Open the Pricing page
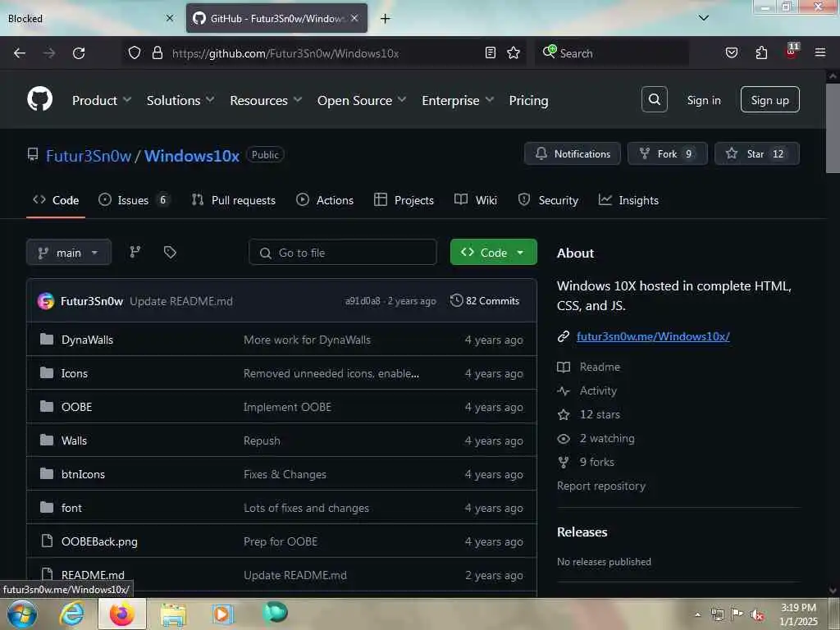The image size is (840, 630). click(x=528, y=100)
